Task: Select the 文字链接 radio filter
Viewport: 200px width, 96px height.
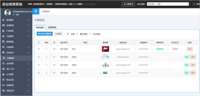Action: pyautogui.click(x=90, y=34)
